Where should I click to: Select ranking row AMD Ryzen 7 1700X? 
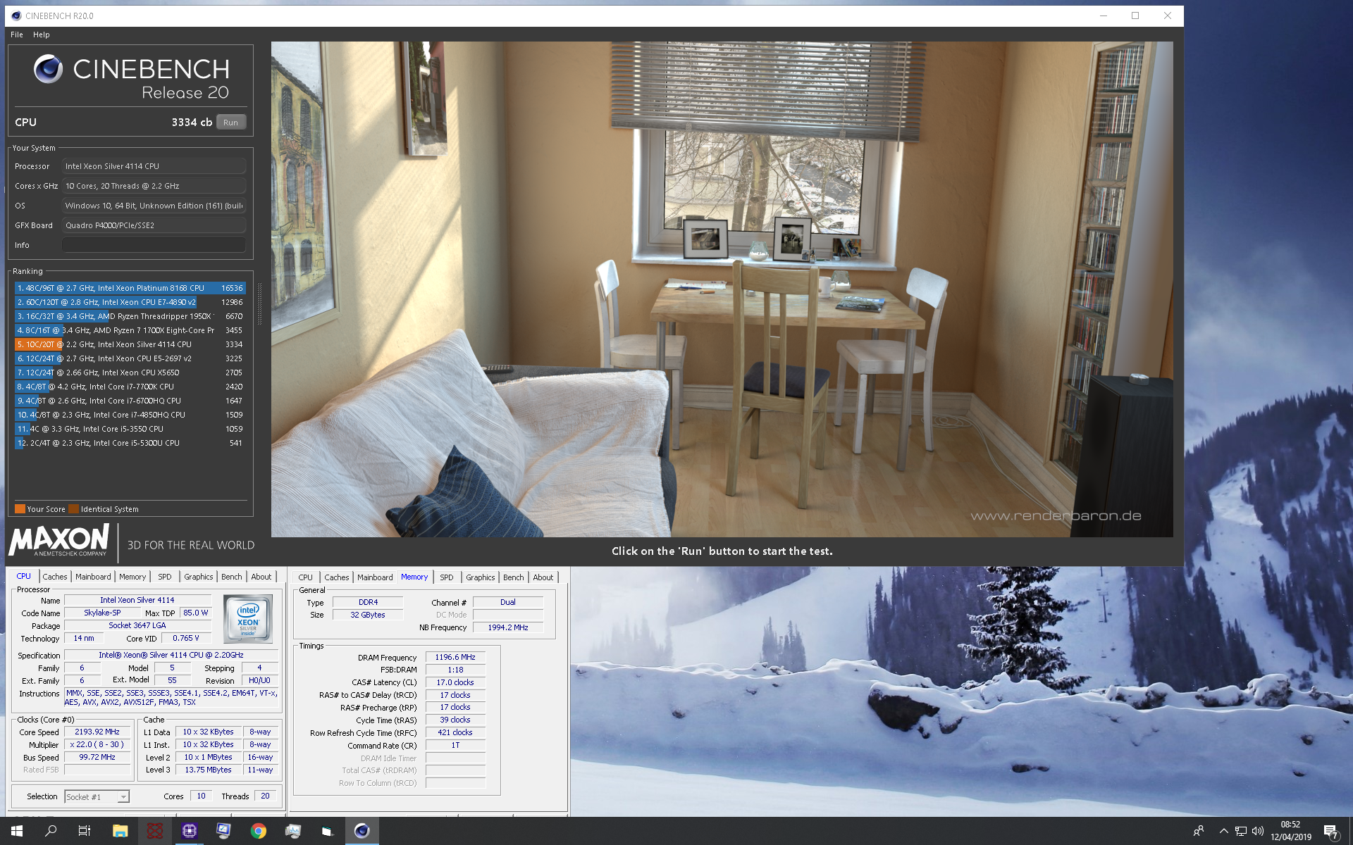pos(130,330)
